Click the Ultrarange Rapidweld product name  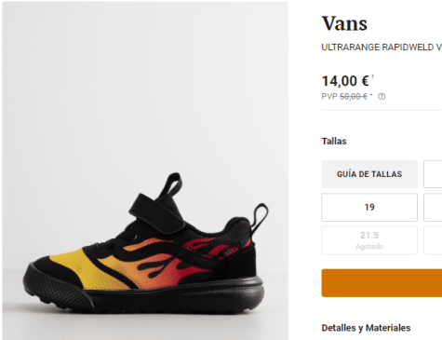click(382, 48)
